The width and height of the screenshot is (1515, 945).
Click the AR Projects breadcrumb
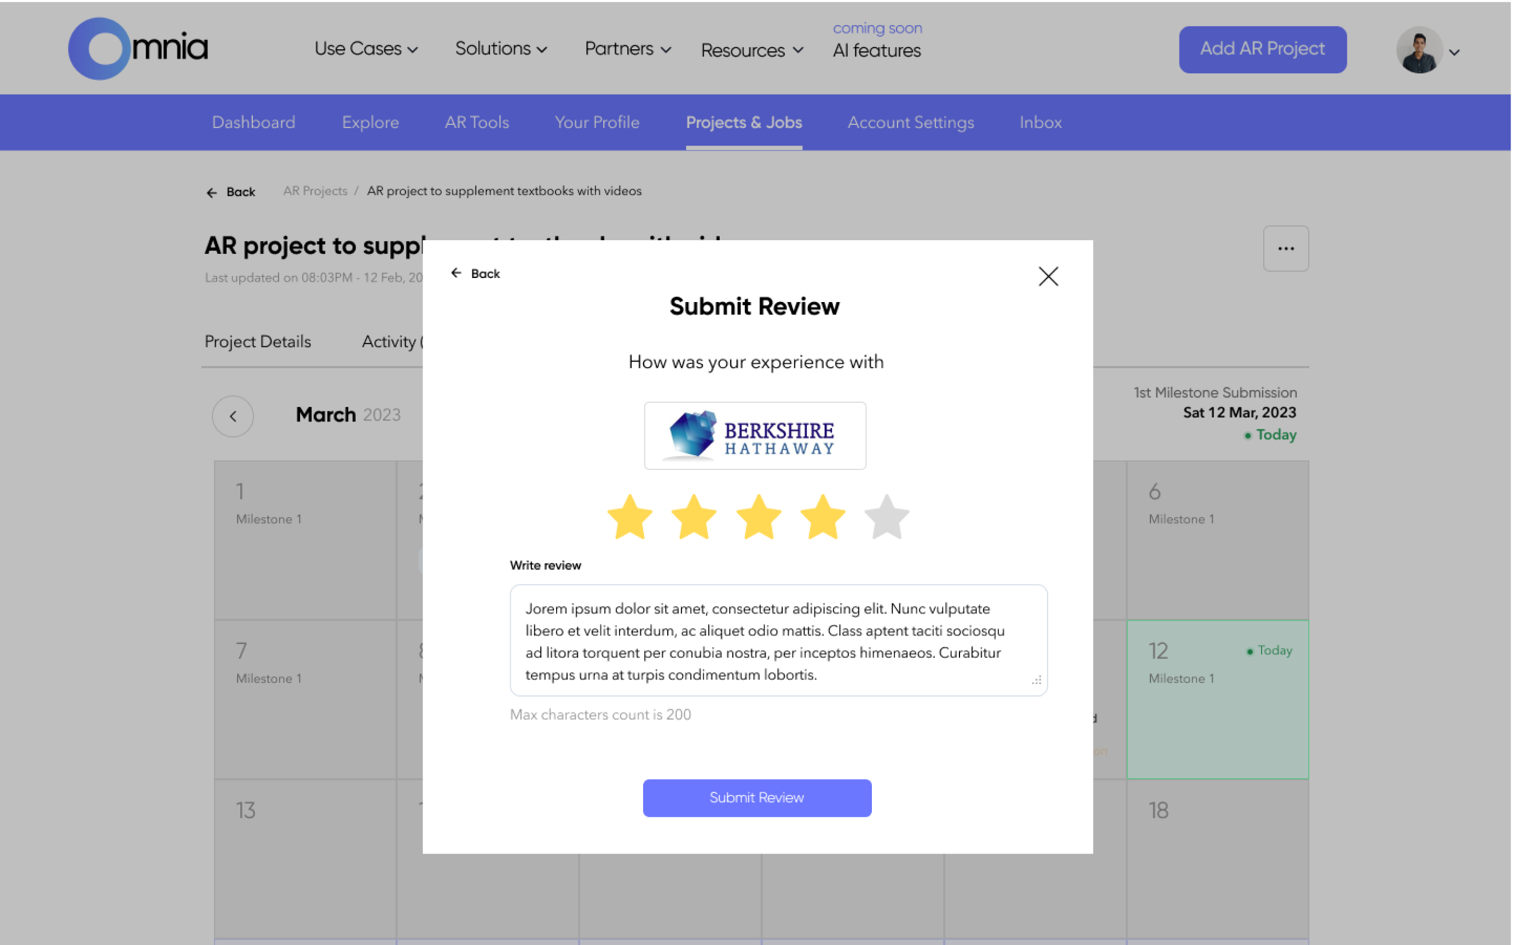coord(316,192)
